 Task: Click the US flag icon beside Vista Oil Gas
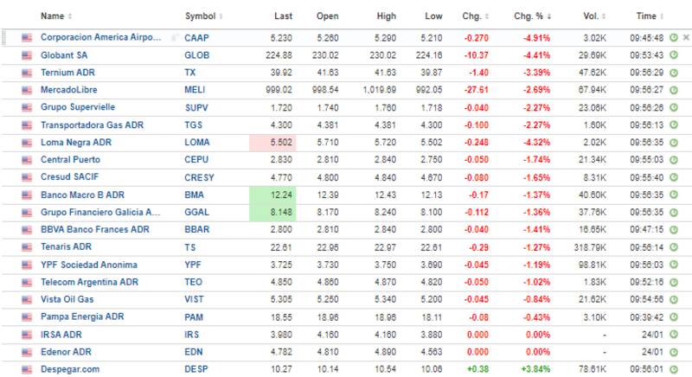(27, 299)
